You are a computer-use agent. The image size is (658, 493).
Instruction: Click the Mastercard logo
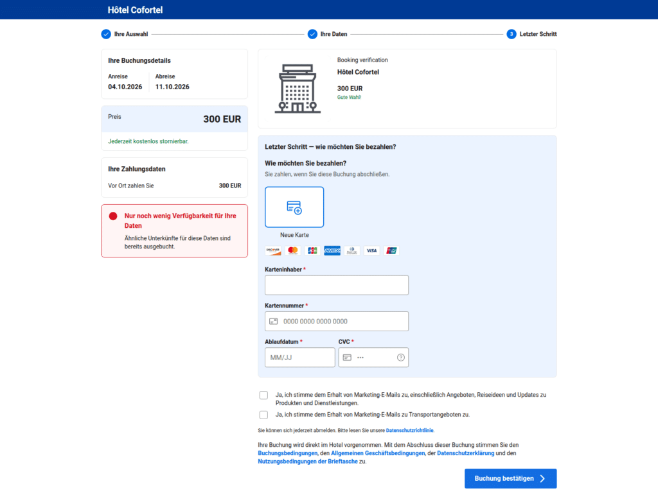[x=293, y=251]
